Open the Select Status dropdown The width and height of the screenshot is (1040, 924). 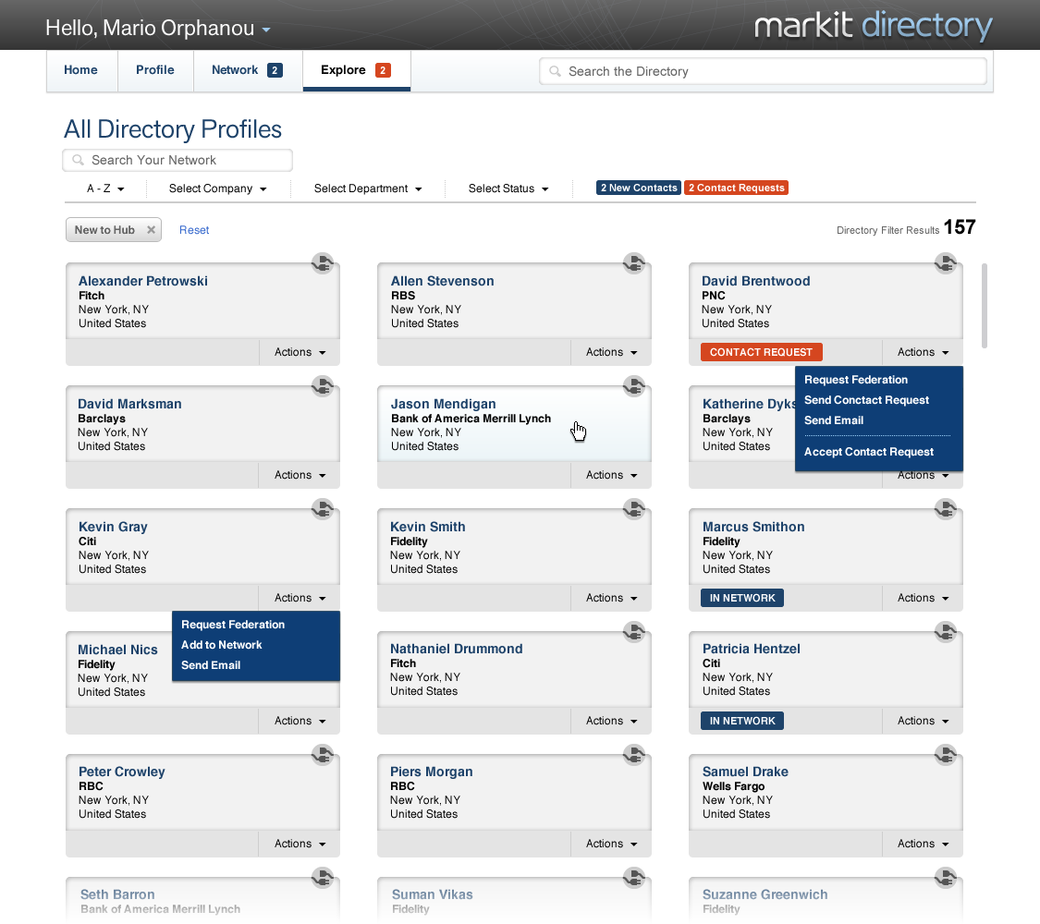tap(508, 188)
